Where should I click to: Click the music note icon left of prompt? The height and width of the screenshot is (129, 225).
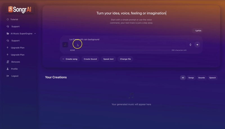(65, 44)
